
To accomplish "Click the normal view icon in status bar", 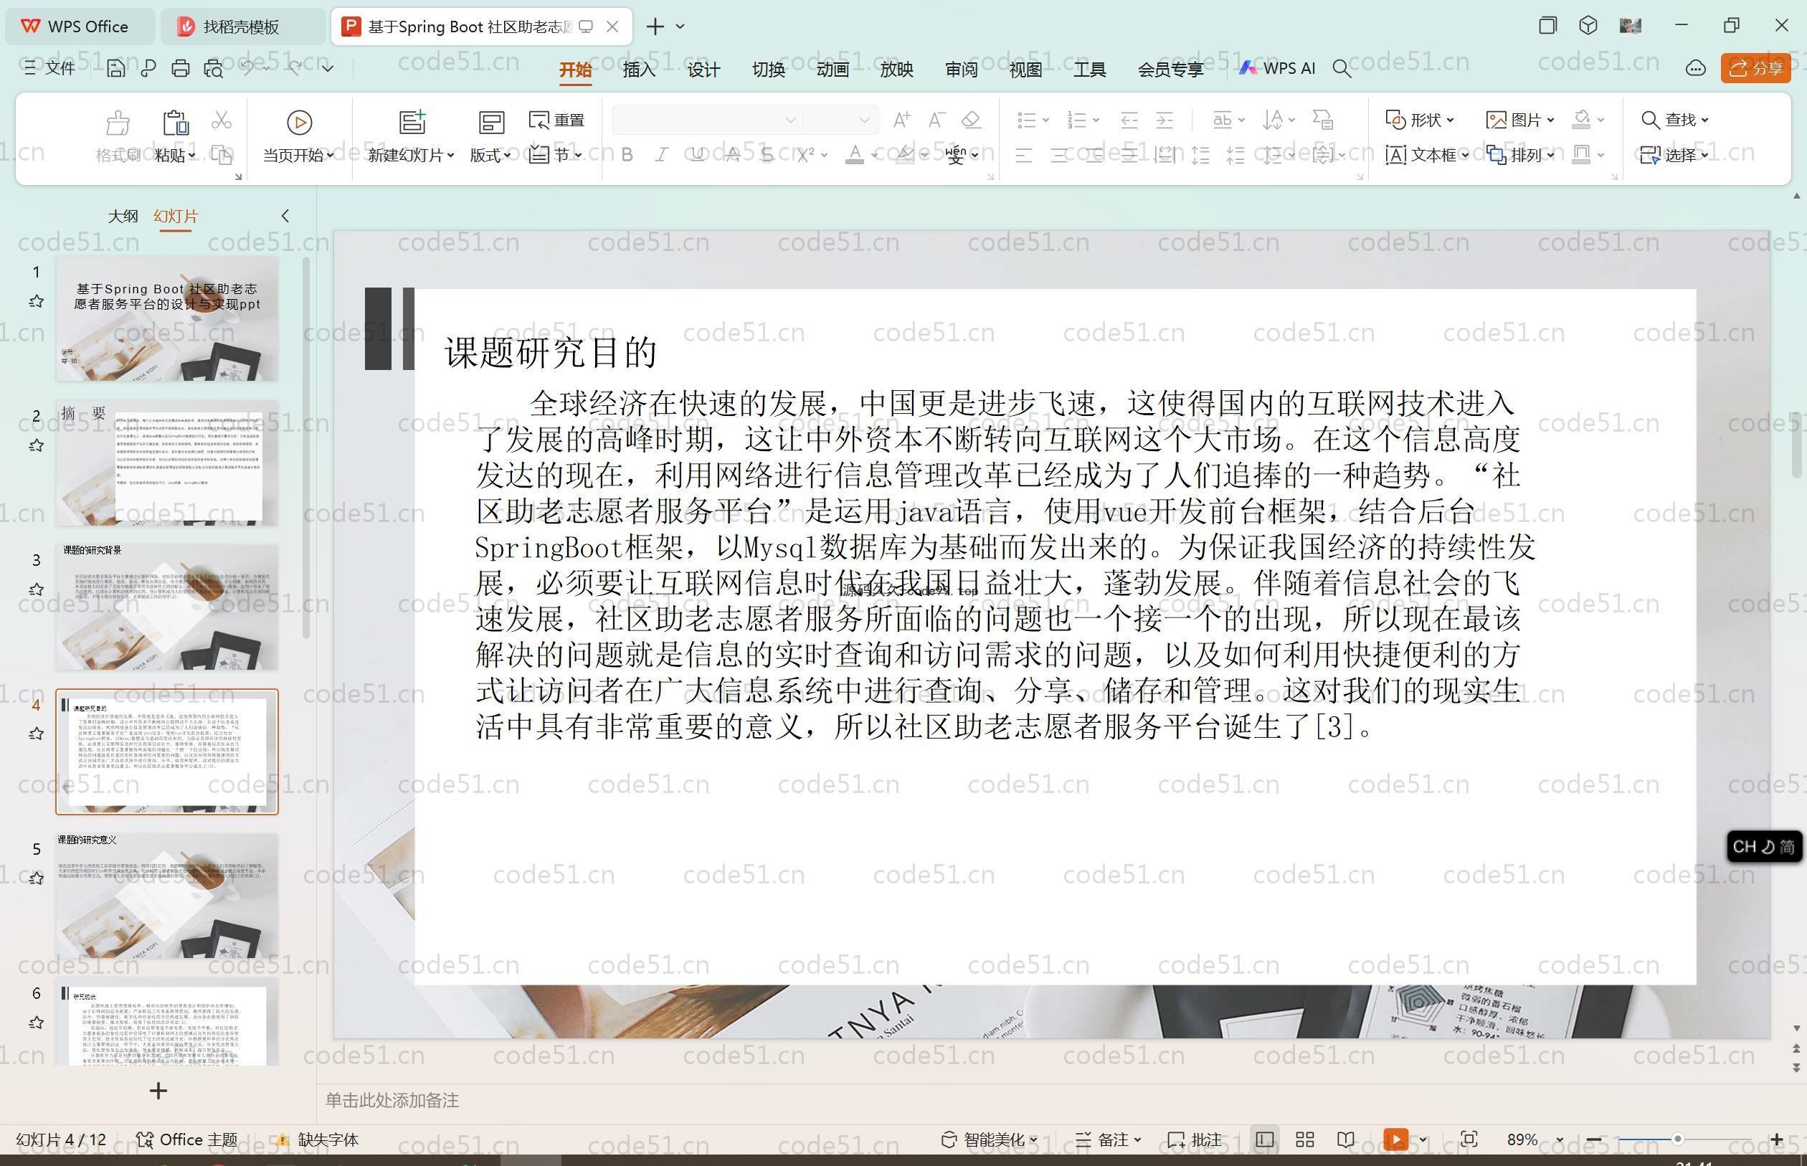I will click(1264, 1139).
